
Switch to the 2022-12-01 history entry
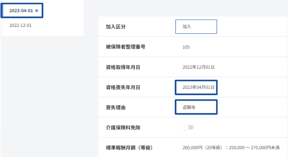[x=21, y=25]
